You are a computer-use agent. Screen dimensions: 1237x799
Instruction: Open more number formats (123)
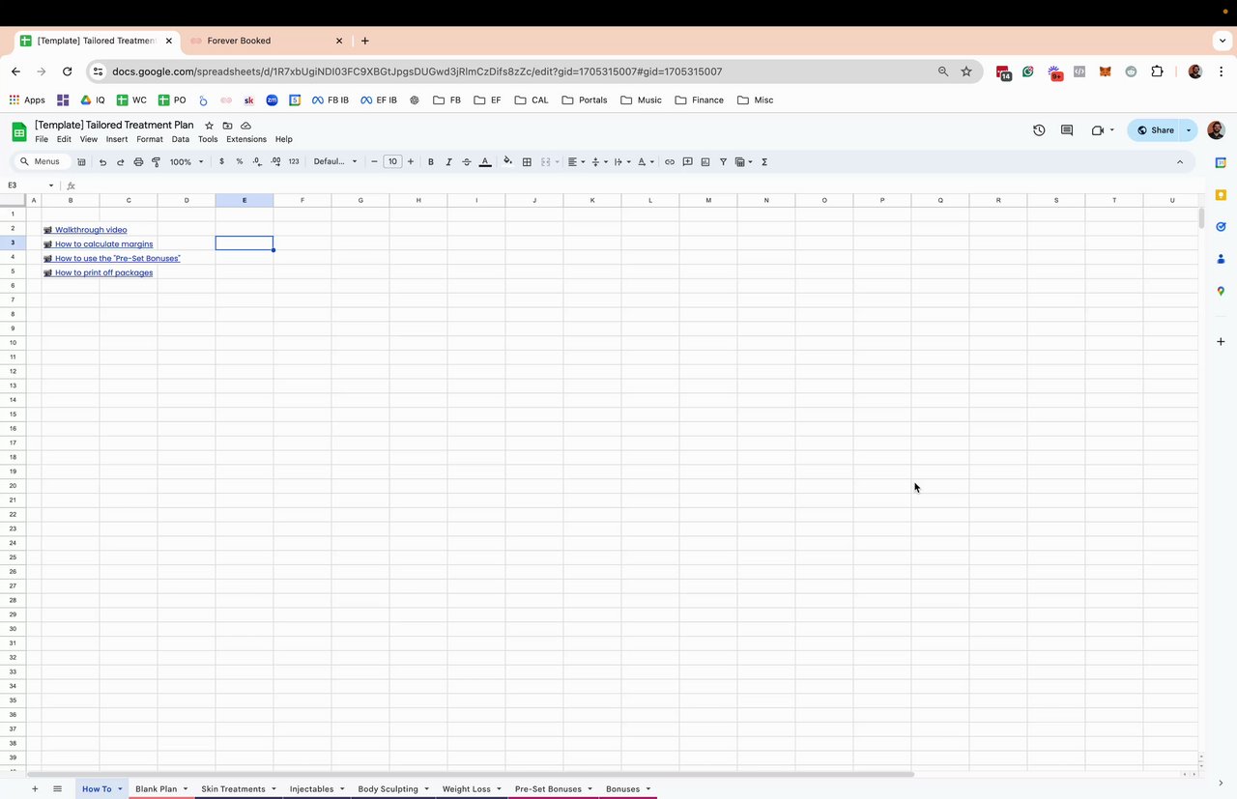click(294, 162)
